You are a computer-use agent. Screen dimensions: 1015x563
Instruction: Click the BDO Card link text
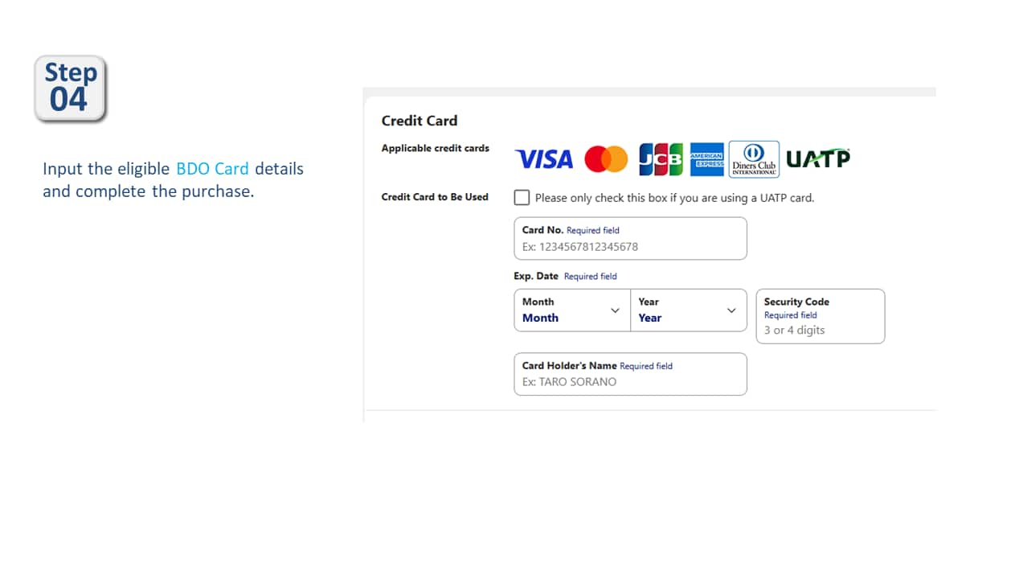tap(212, 169)
